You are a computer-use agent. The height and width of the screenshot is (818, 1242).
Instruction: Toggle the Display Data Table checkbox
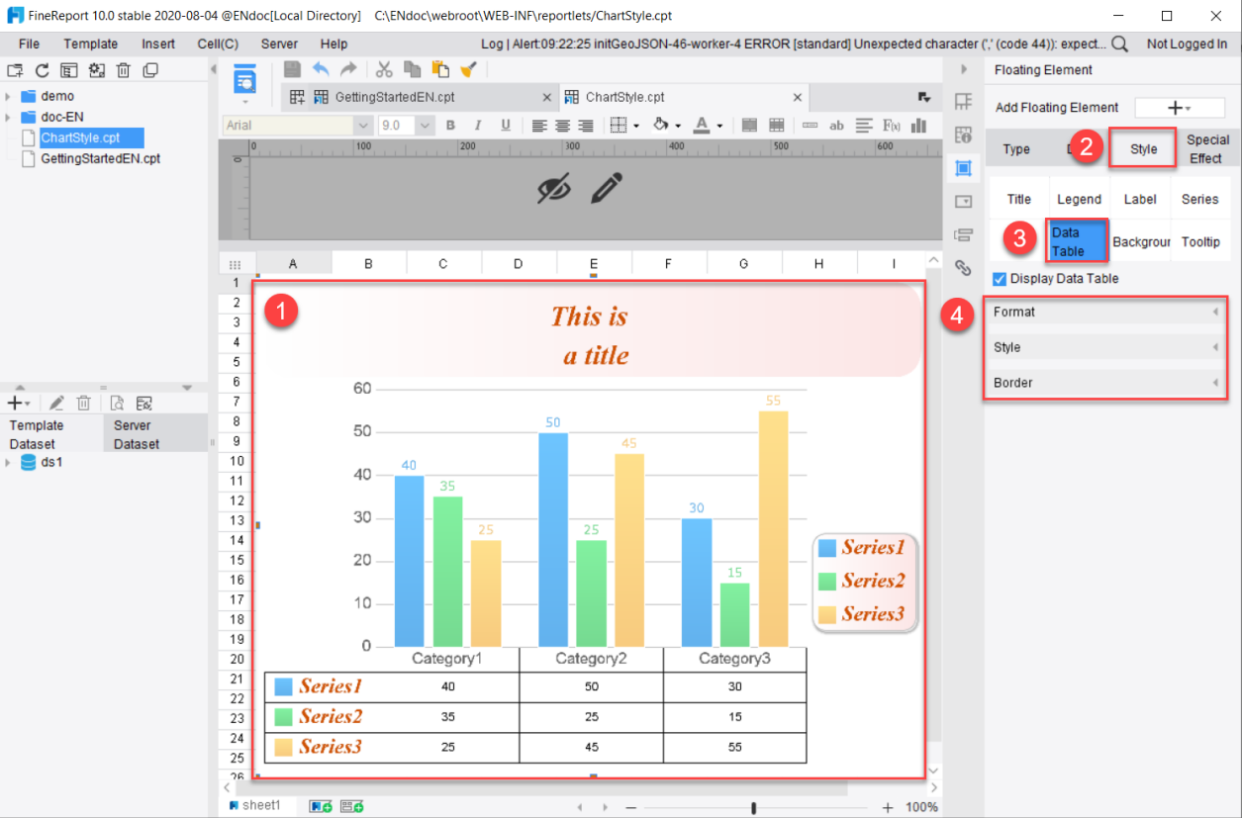(x=999, y=278)
